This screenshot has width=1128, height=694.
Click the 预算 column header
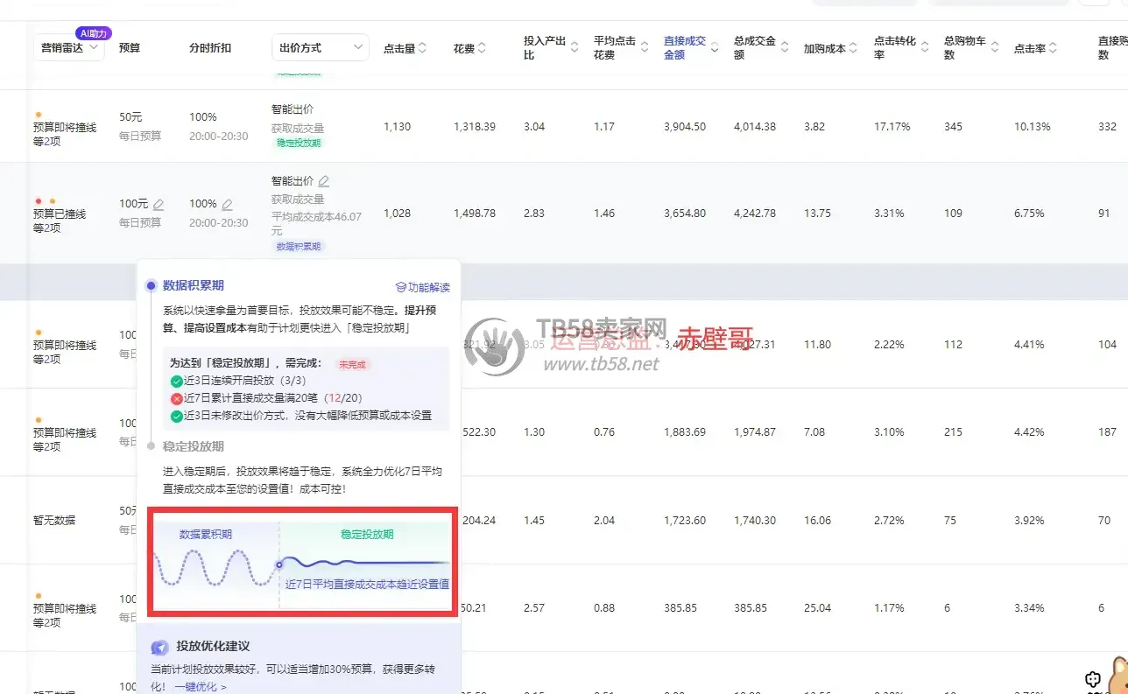(130, 48)
